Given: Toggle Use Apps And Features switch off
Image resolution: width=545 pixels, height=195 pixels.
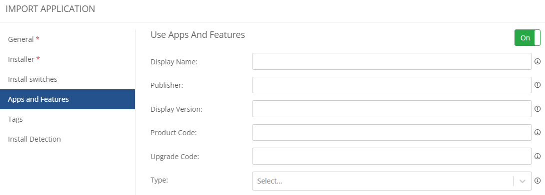Looking at the screenshot, I should (x=527, y=38).
